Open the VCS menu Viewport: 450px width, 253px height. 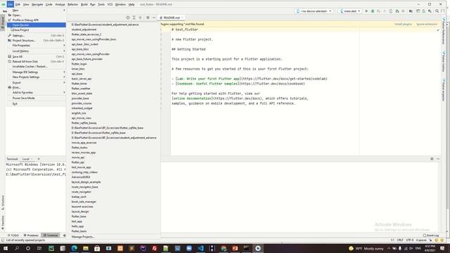110,4
